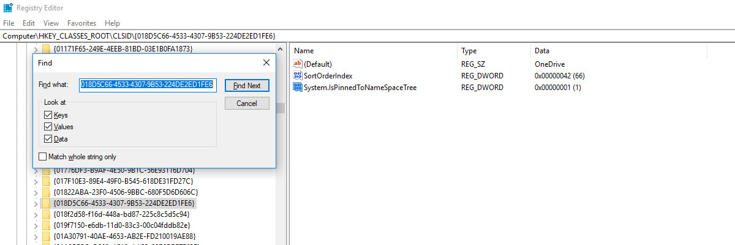Uncheck the Keys checkbox
Screen dimensions: 735x245
pyautogui.click(x=48, y=115)
